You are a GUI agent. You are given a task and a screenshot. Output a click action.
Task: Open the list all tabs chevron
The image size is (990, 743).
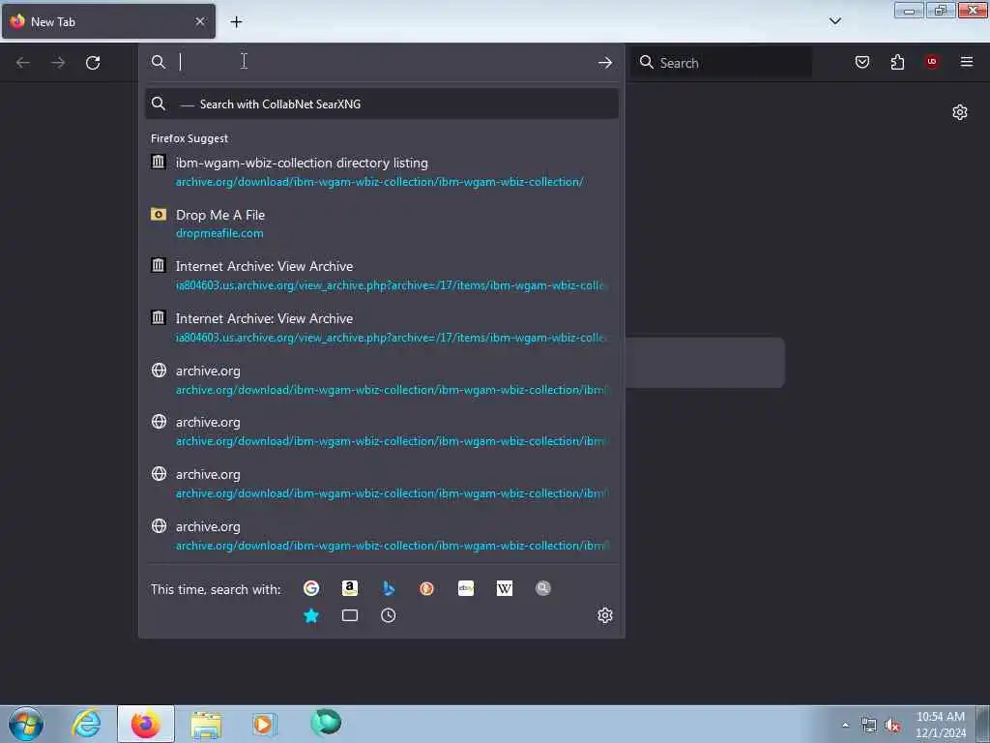click(834, 21)
